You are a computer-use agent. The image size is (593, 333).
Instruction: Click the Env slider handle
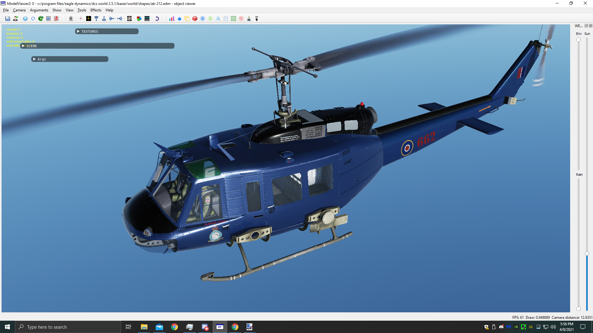click(x=578, y=40)
